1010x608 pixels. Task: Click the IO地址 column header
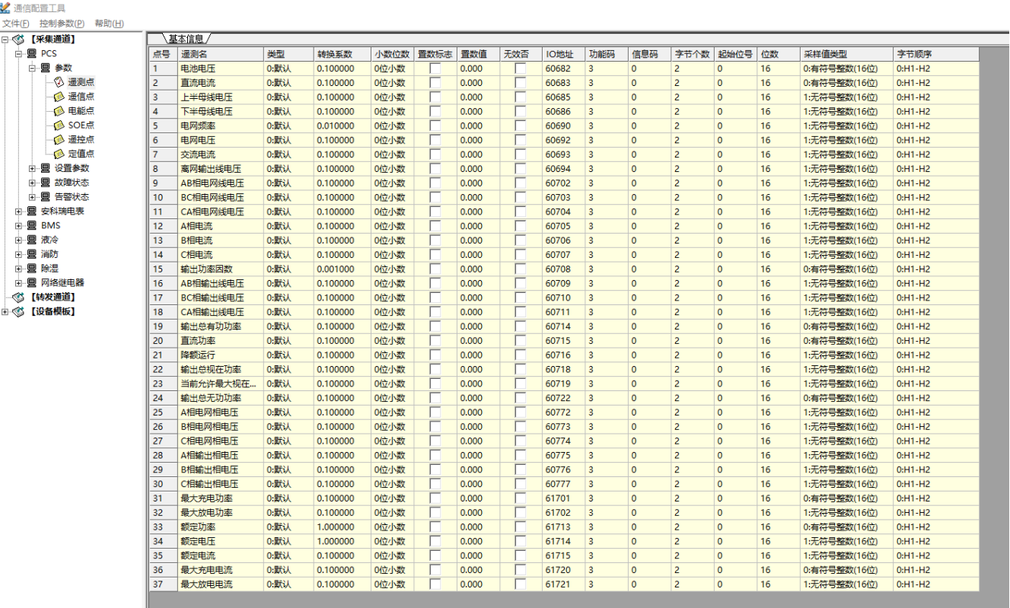pos(564,55)
